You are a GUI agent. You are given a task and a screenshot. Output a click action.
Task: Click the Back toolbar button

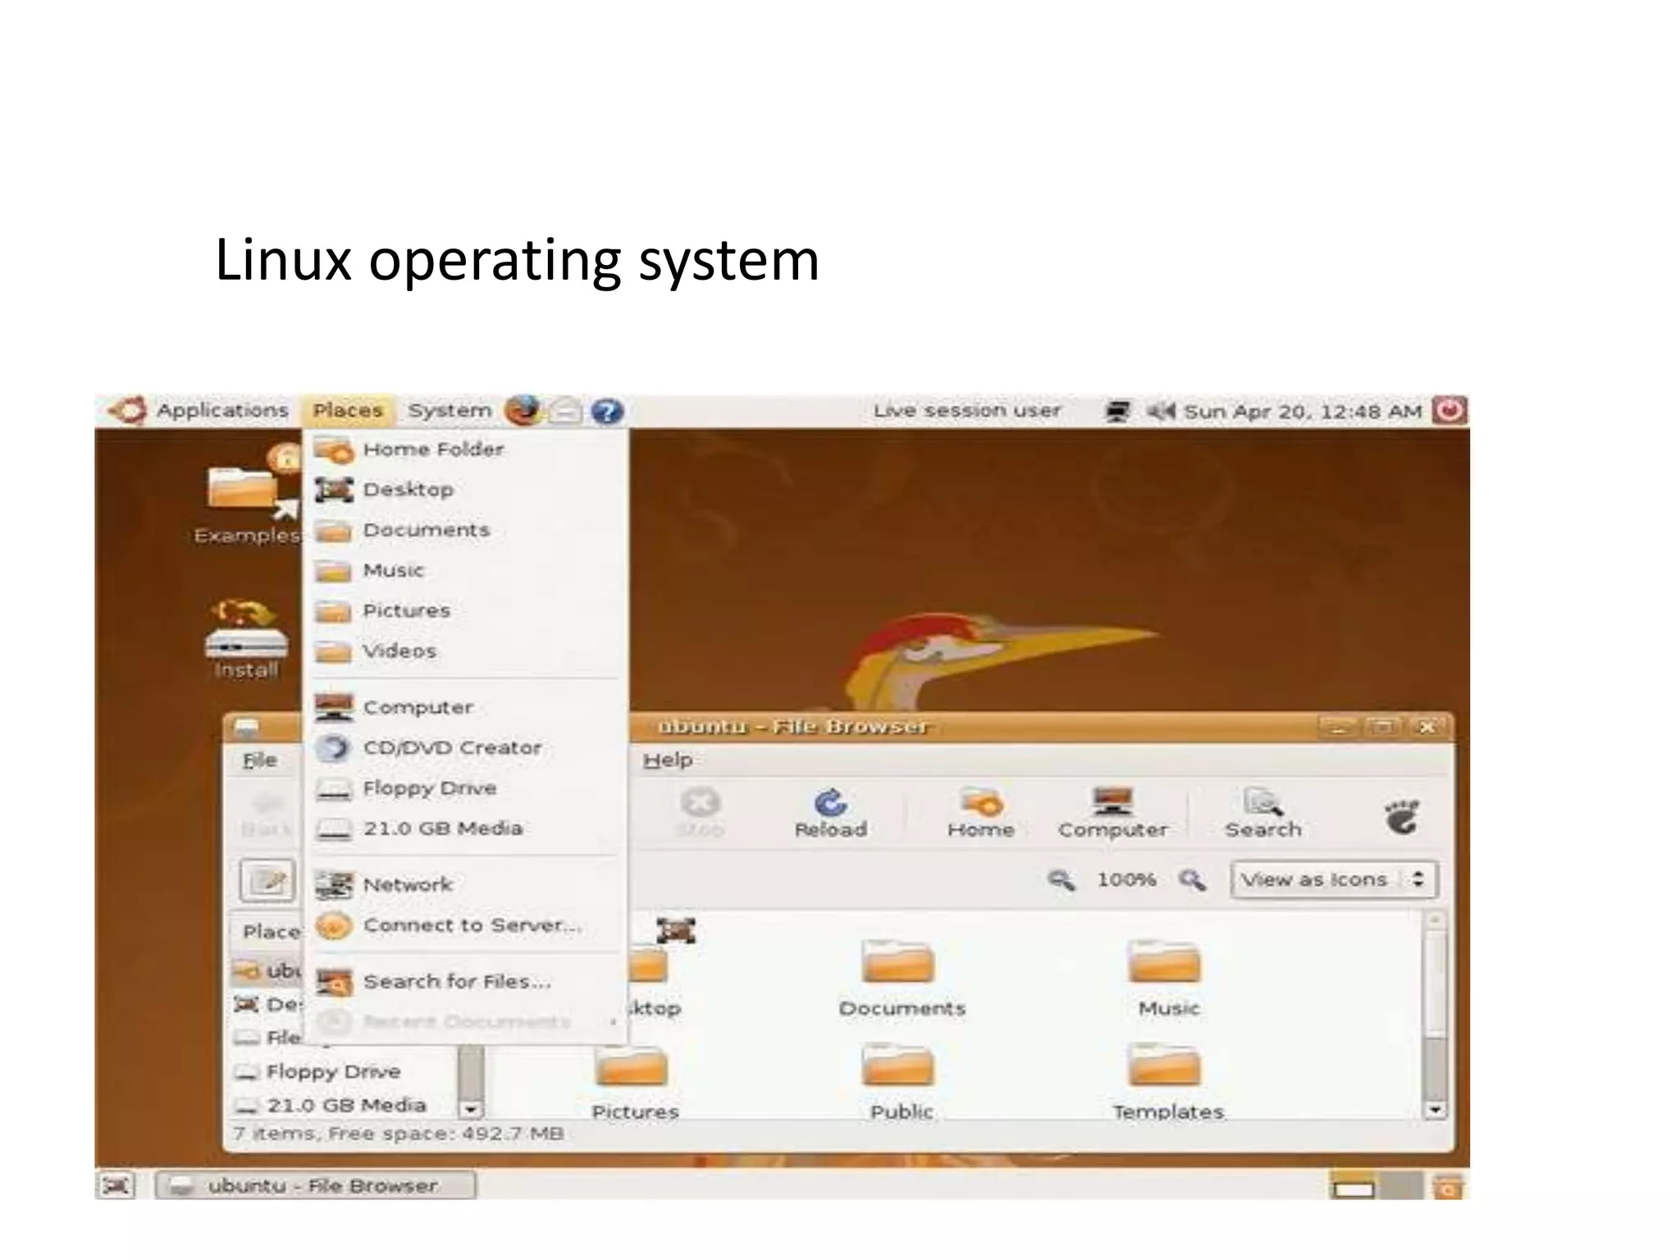pyautogui.click(x=267, y=812)
